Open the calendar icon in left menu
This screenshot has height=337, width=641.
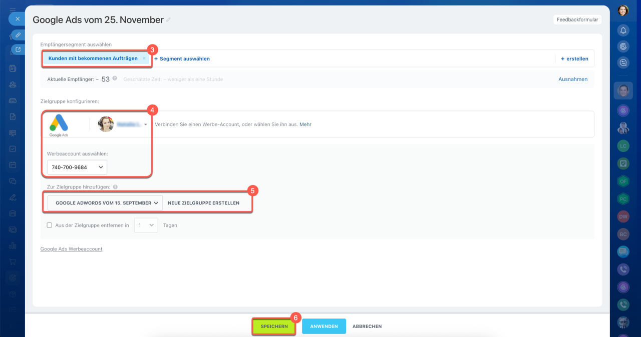(13, 165)
